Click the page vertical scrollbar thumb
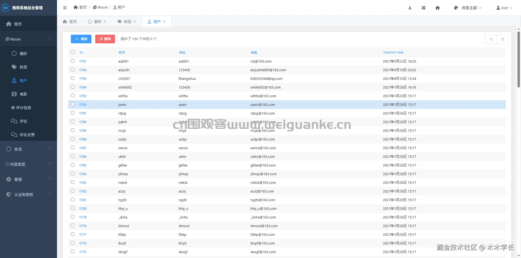Viewport: 521px width, 258px height. tap(519, 59)
